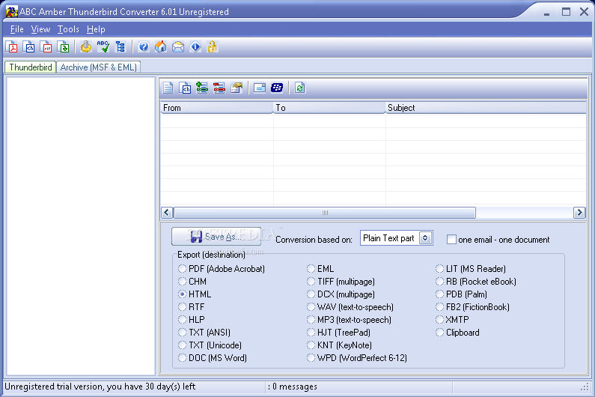Screen dimensions: 595x397
Task: Select RB (Rocket eBook) export option
Action: click(x=476, y=282)
